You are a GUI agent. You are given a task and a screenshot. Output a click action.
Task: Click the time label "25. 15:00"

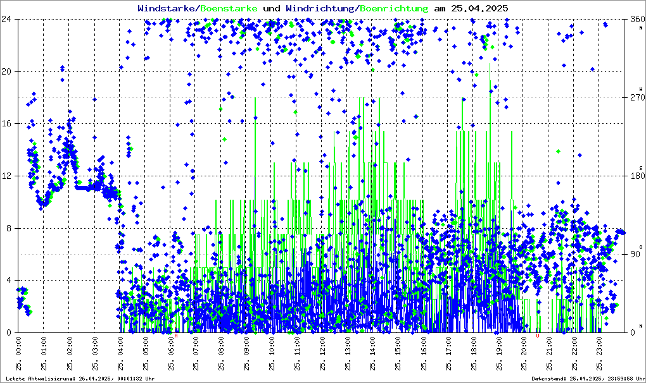click(398, 353)
